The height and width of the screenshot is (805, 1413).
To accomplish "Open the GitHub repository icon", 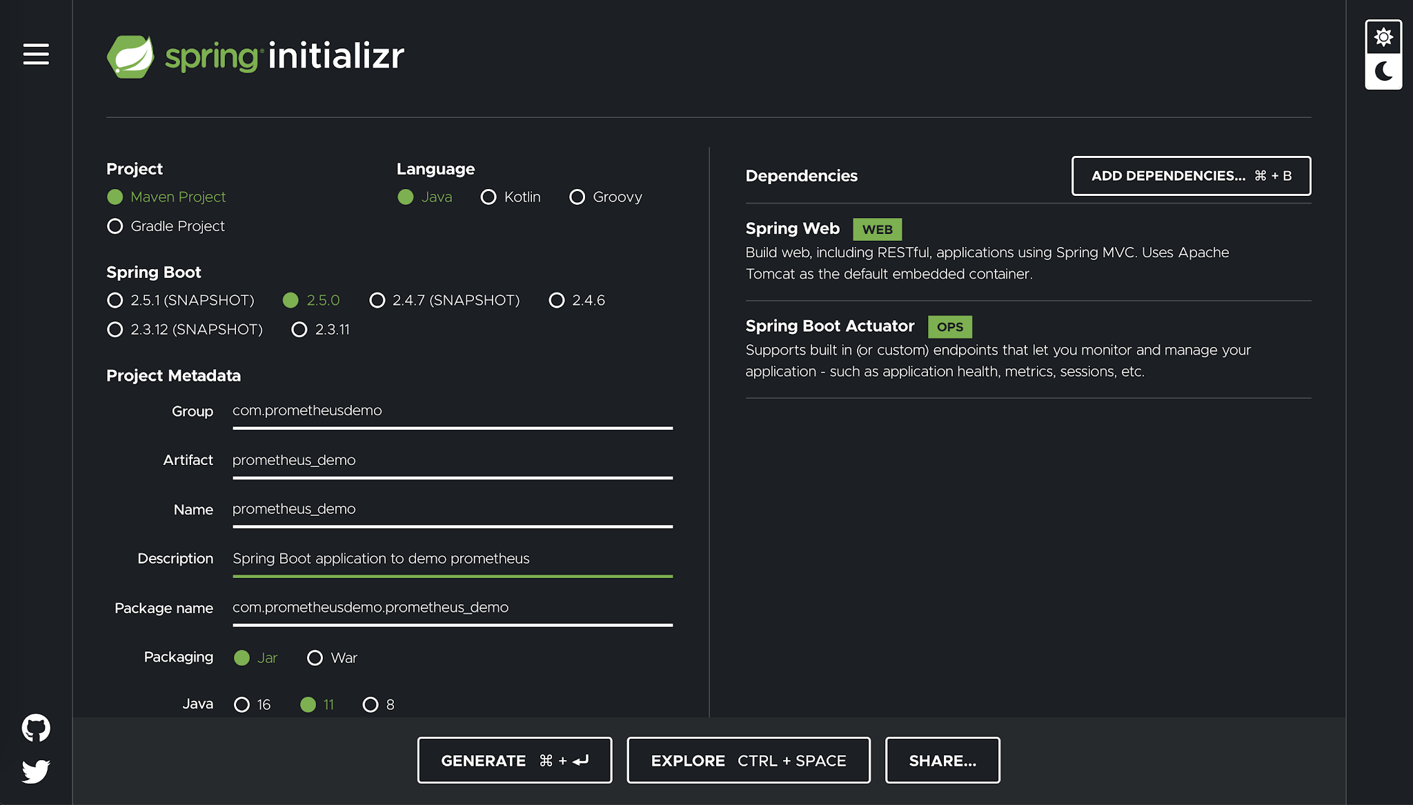I will click(x=35, y=726).
